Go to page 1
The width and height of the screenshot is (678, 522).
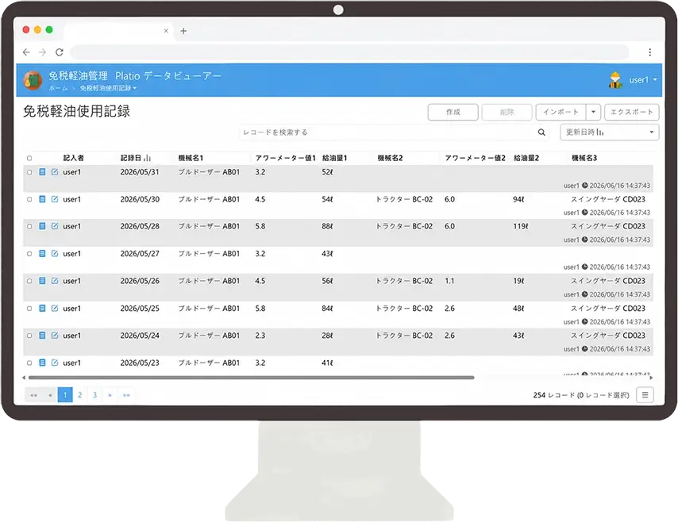[x=65, y=395]
